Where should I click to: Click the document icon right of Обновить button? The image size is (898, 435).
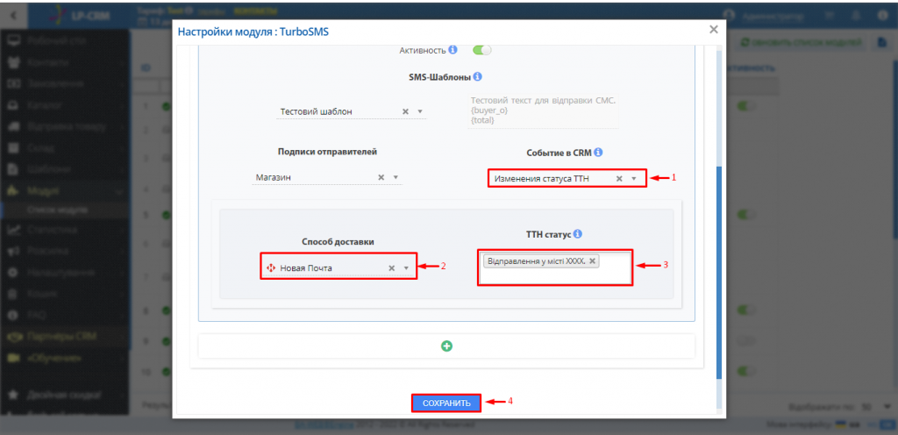click(882, 42)
